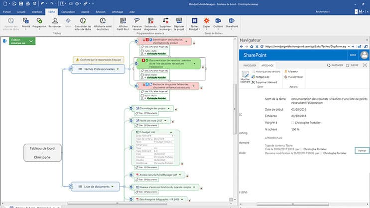Image resolution: width=370 pixels, height=208 pixels.
Task: Click SUIVRE in SharePoint
Action: [x=352, y=65]
